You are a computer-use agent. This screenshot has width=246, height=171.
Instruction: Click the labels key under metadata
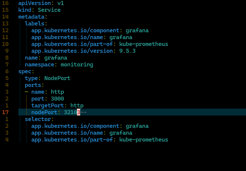(35, 23)
